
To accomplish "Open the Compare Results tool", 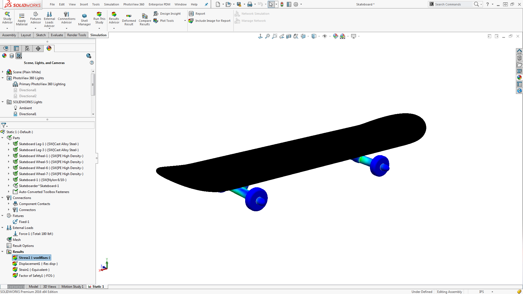I will [145, 16].
